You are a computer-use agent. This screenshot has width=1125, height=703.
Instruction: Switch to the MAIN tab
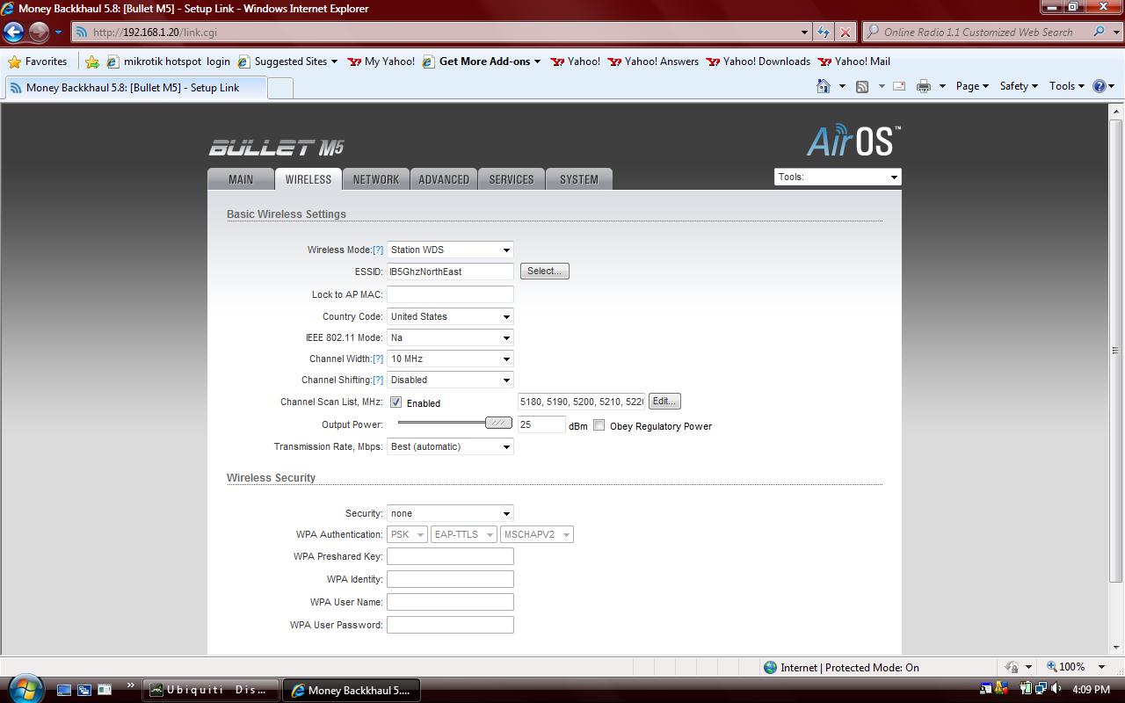241,179
